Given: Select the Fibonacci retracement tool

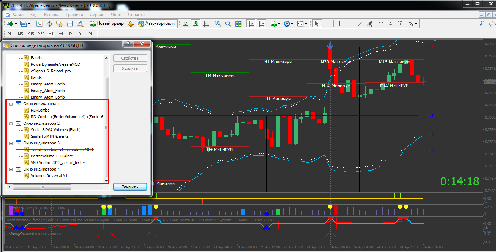Looking at the screenshot, I should [380, 24].
